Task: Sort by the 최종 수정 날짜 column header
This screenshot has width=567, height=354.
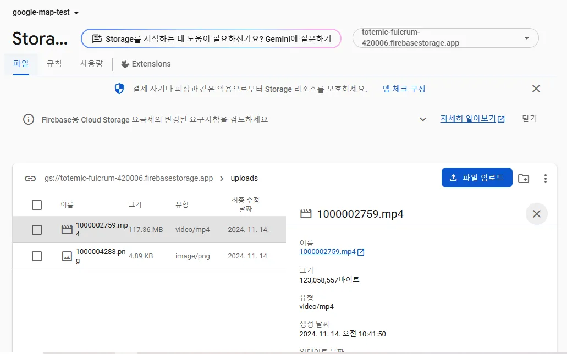Action: click(x=245, y=204)
